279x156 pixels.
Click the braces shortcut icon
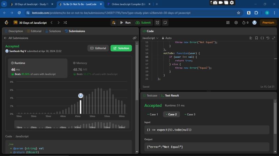pyautogui.click(x=262, y=38)
